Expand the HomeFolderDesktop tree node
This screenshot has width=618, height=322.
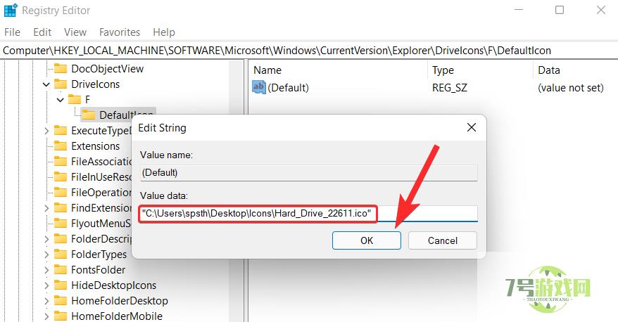[x=46, y=301]
